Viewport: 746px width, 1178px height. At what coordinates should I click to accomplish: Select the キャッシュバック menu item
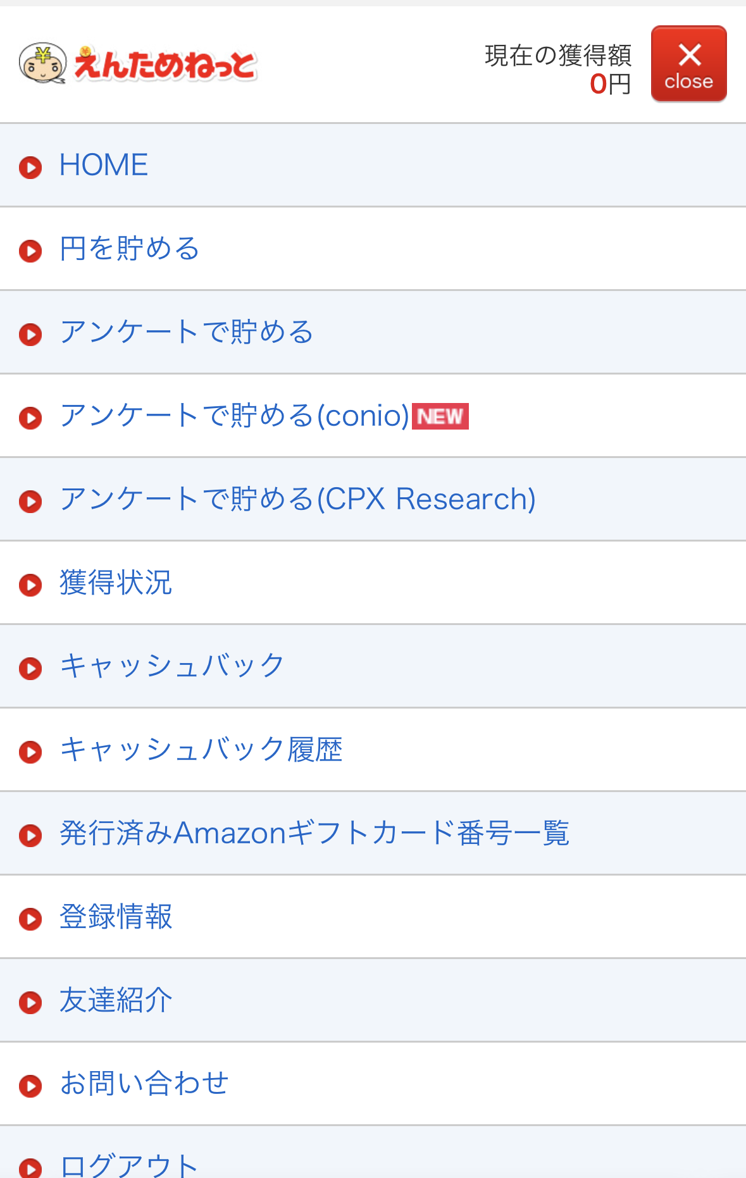click(172, 666)
